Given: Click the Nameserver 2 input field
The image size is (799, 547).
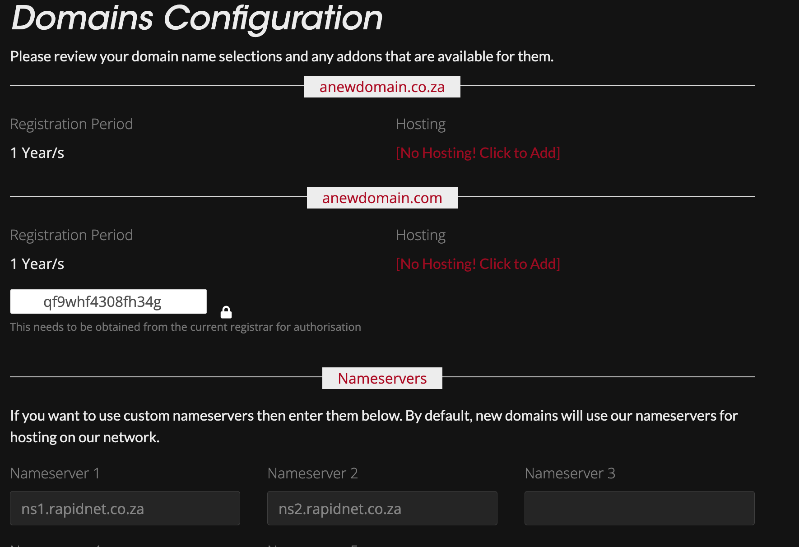Looking at the screenshot, I should coord(382,508).
